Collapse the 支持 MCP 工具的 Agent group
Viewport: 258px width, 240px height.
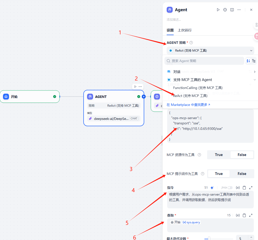pyautogui.click(x=255, y=80)
